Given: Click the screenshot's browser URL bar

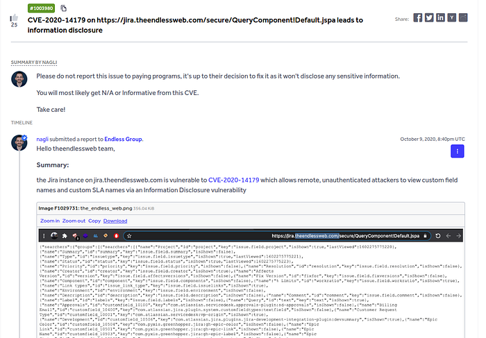Looking at the screenshot, I should pyautogui.click(x=277, y=236).
